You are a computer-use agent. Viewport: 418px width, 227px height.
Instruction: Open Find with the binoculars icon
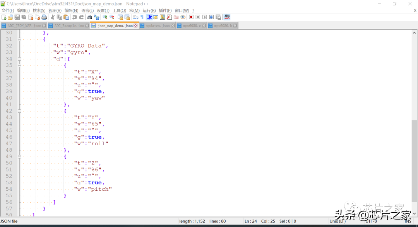90,17
